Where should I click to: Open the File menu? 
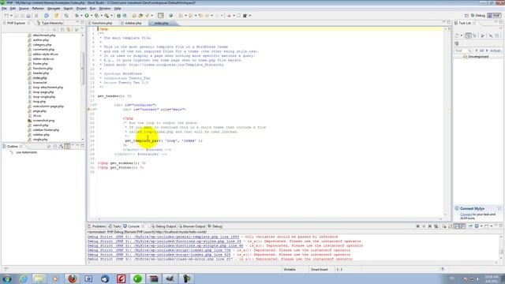click(x=4, y=9)
